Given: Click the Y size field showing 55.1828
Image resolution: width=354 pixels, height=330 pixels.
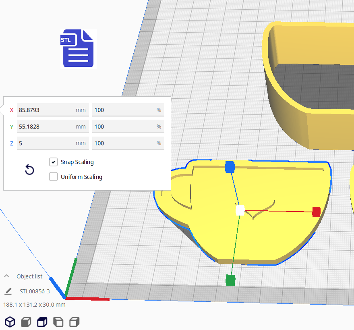Looking at the screenshot, I should (x=46, y=127).
